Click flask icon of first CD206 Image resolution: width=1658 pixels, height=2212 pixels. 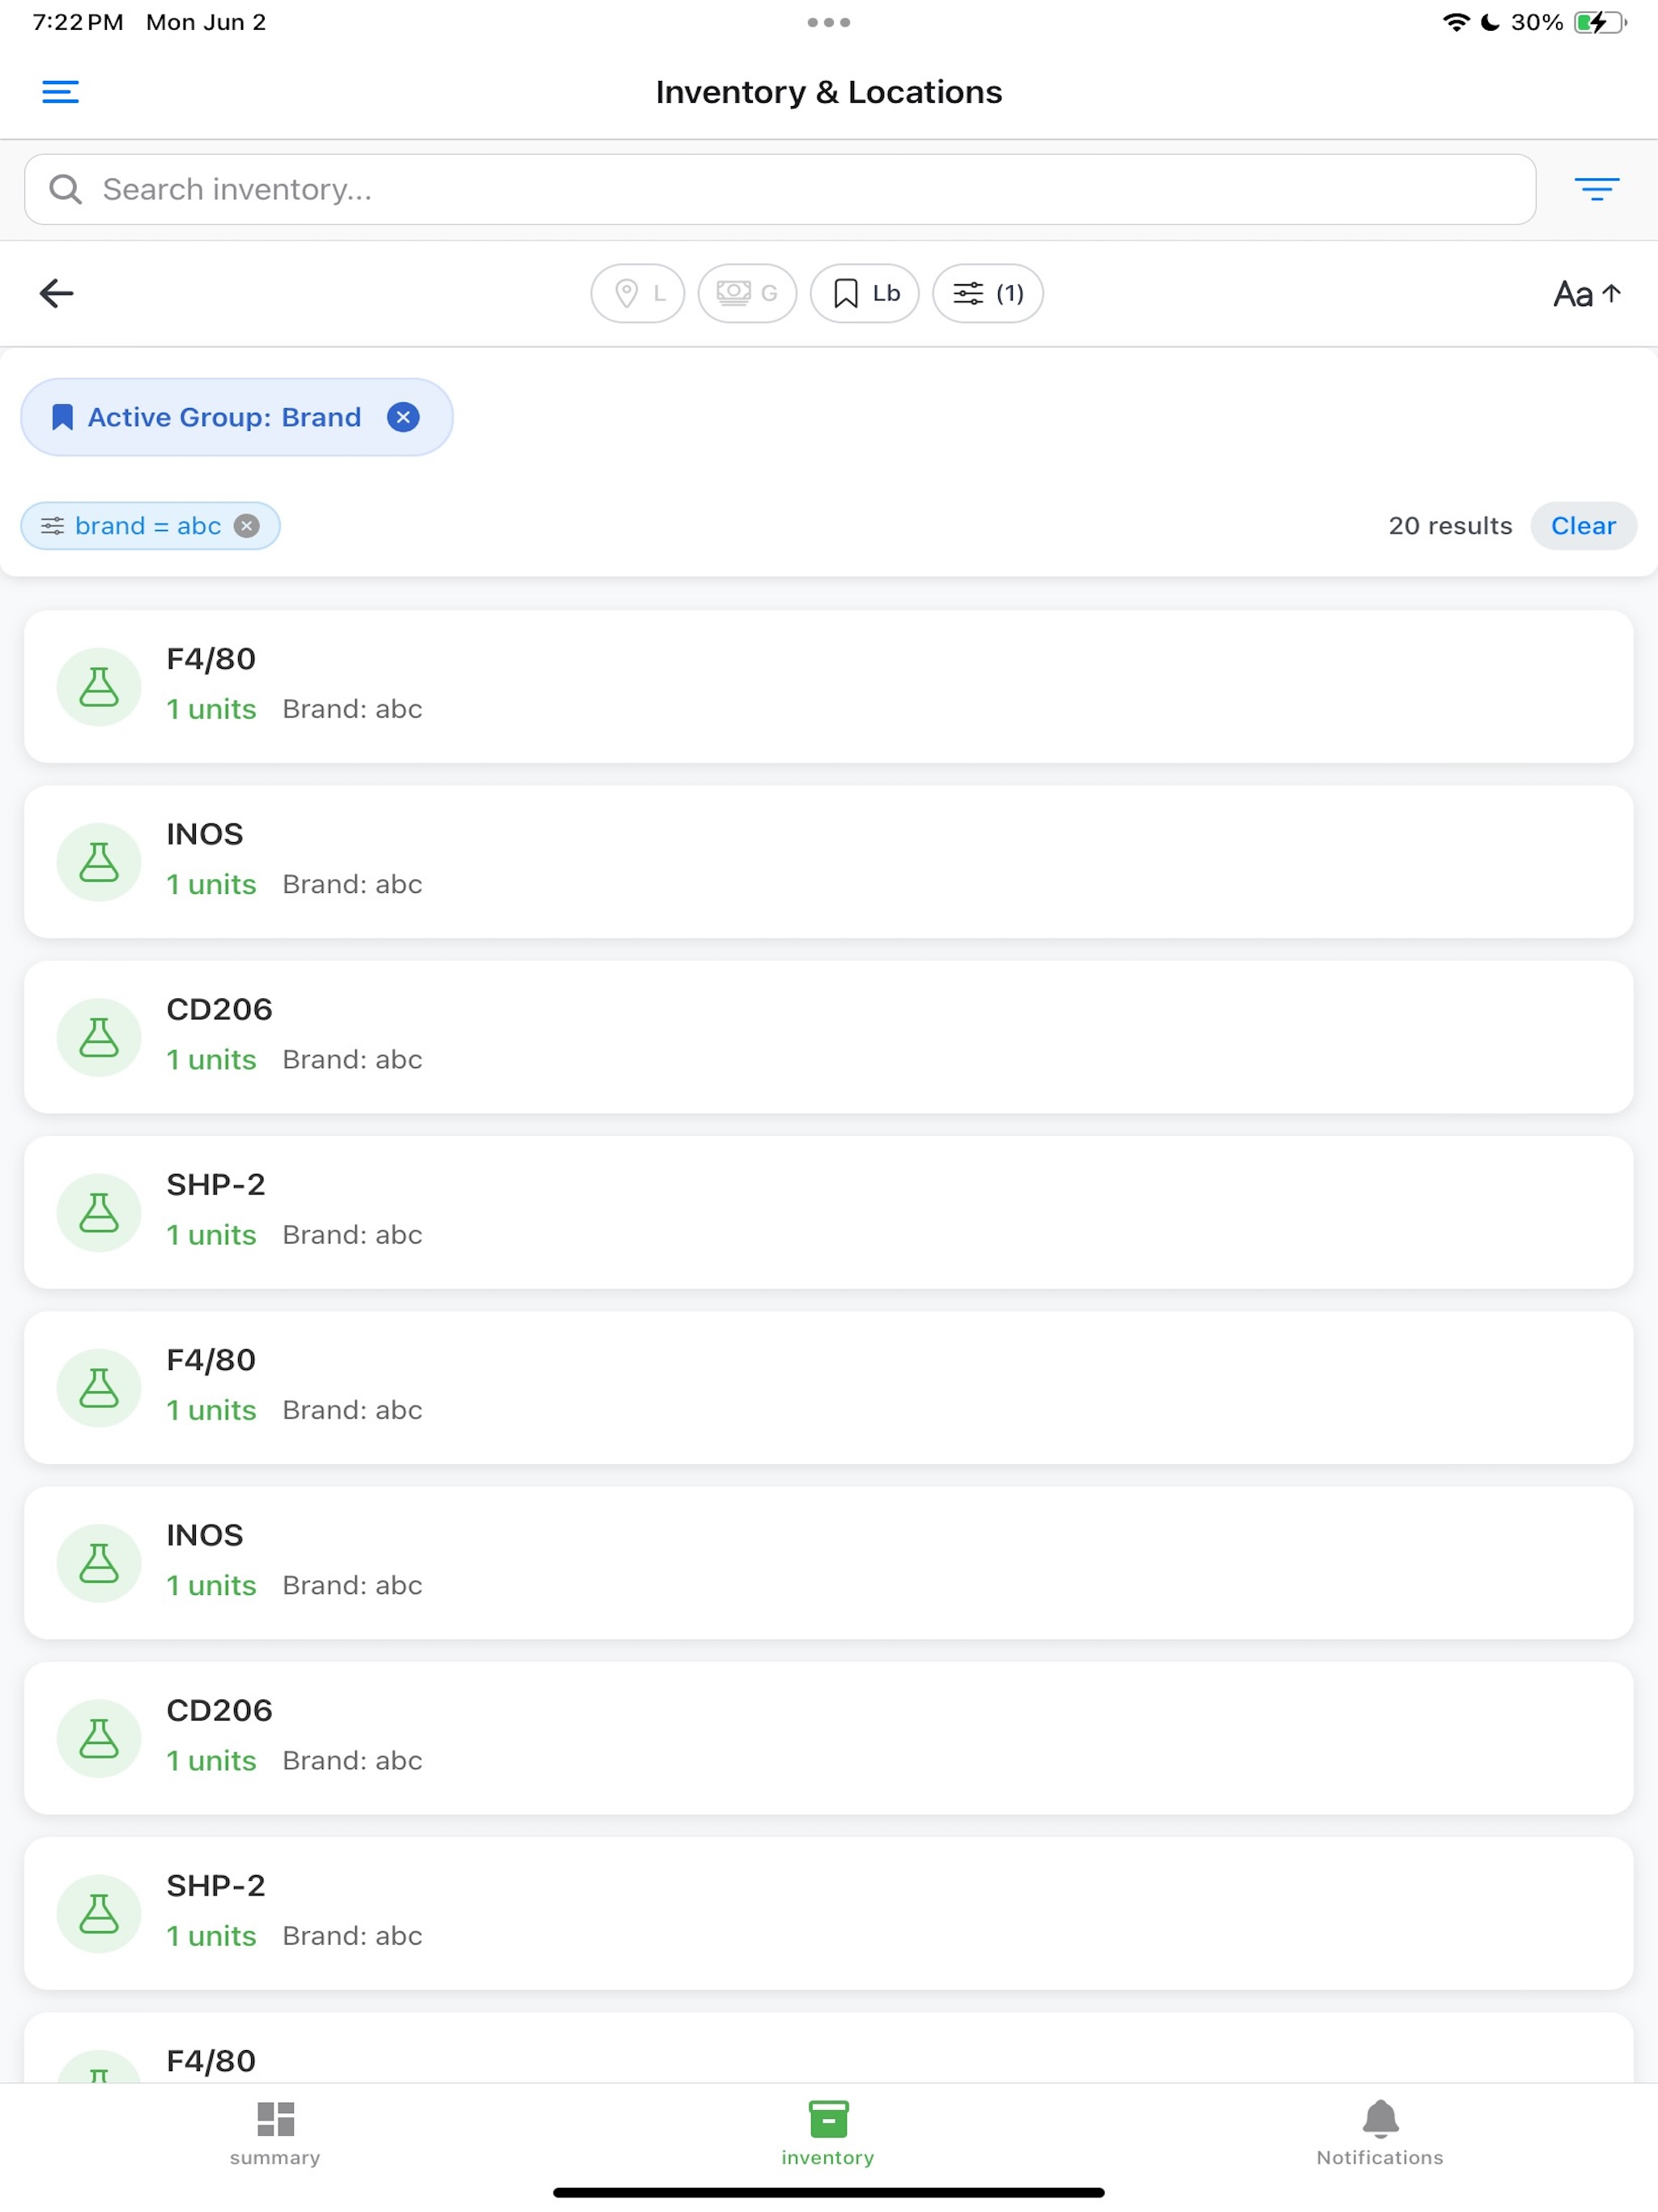pyautogui.click(x=99, y=1037)
